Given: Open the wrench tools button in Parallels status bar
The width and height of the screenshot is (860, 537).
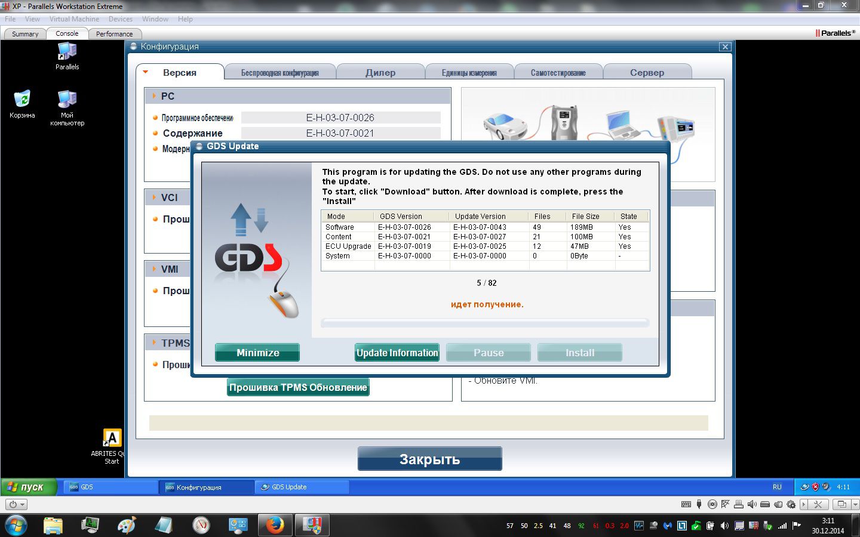Looking at the screenshot, I should click(x=818, y=504).
